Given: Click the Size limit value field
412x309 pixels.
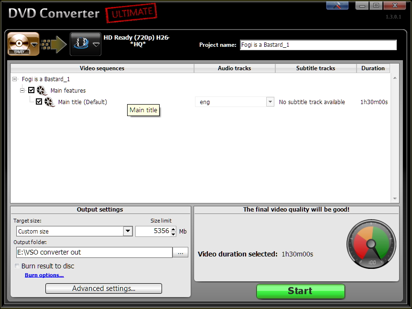Looking at the screenshot, I should point(153,231).
